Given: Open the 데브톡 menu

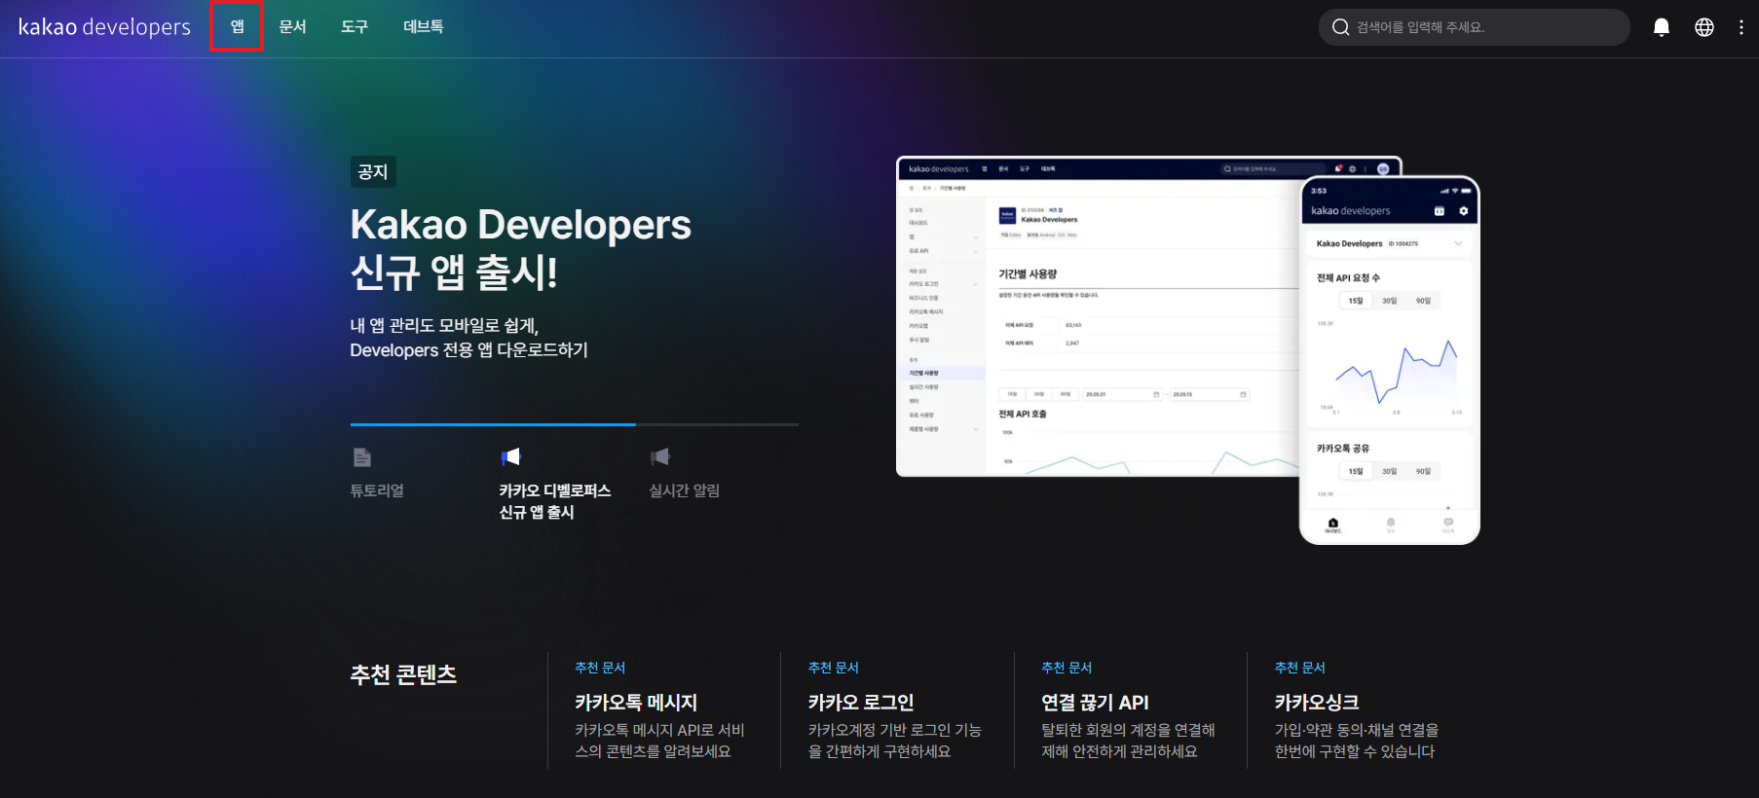Looking at the screenshot, I should [x=424, y=27].
